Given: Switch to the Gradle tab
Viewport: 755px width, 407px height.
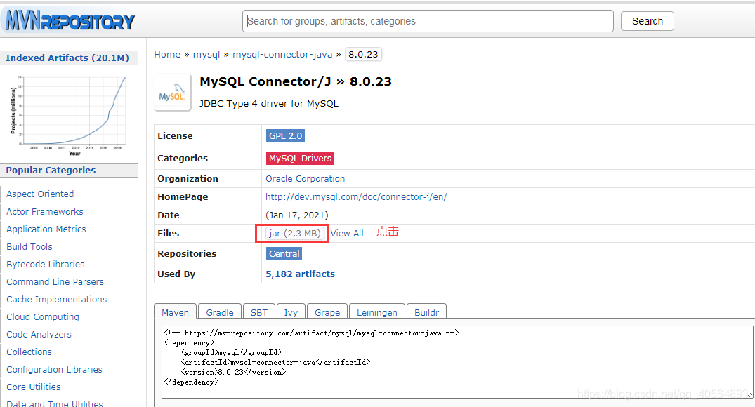Looking at the screenshot, I should (220, 312).
